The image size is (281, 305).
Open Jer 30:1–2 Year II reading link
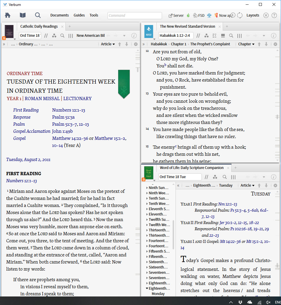click(x=239, y=223)
